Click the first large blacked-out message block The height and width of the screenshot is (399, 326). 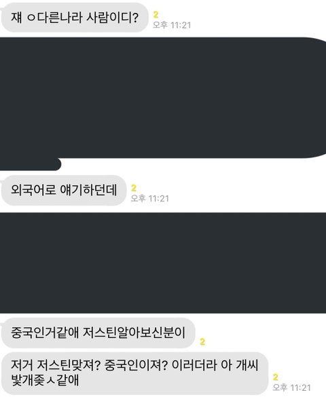coord(163,98)
